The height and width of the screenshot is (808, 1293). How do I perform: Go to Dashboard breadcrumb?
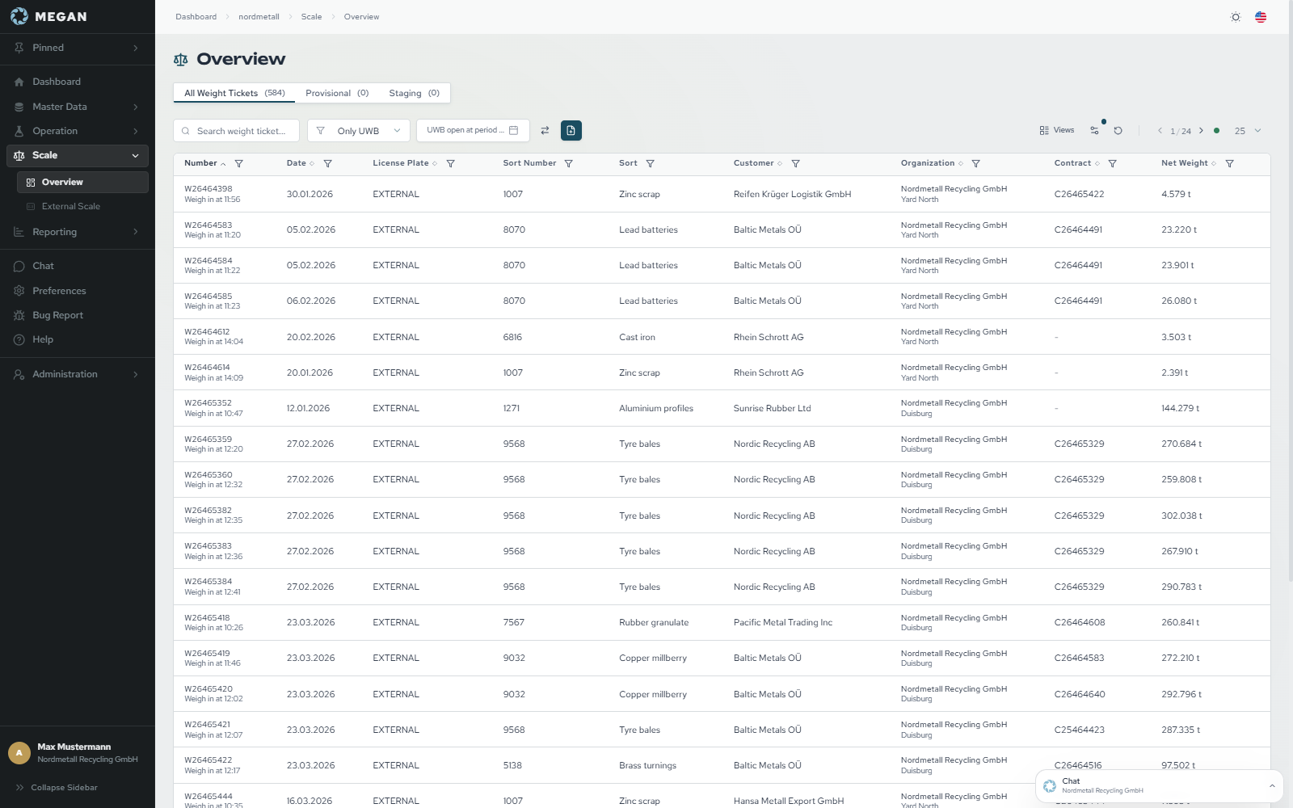(196, 17)
